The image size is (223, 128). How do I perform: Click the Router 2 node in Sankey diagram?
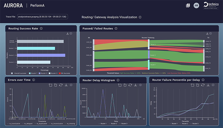[149, 55]
